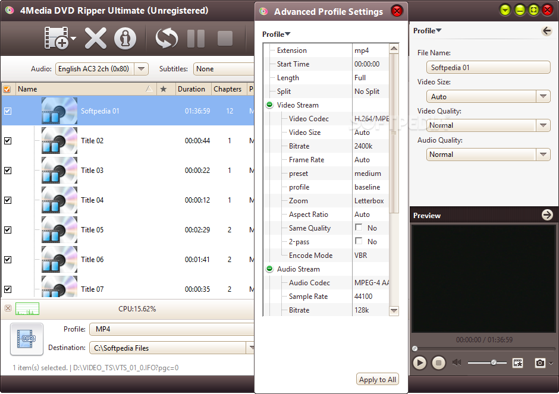Mute the preview volume speaker icon
The height and width of the screenshot is (394, 559).
[457, 363]
